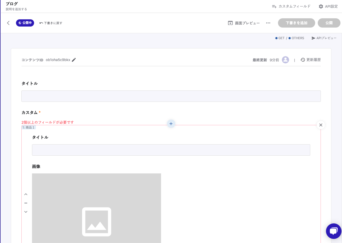This screenshot has height=243, width=342.
Task: Click 下書きに戻す to revert to draft
Action: coord(51,23)
